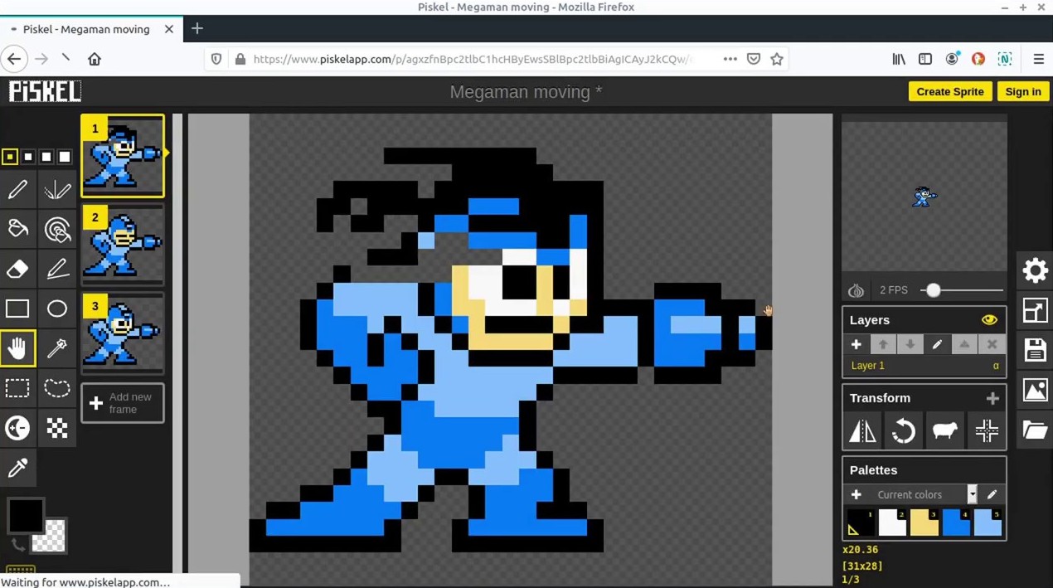Click the Flip horizontally transform icon
The image size is (1053, 588).
862,431
